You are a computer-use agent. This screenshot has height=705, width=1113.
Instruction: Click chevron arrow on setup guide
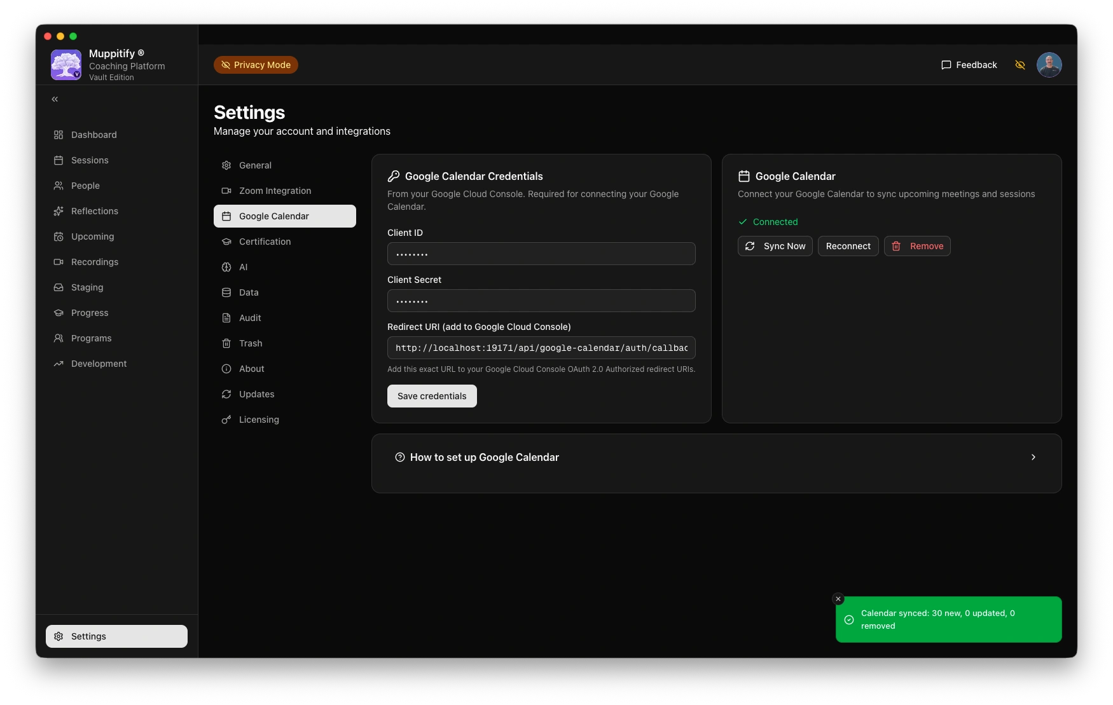point(1033,457)
